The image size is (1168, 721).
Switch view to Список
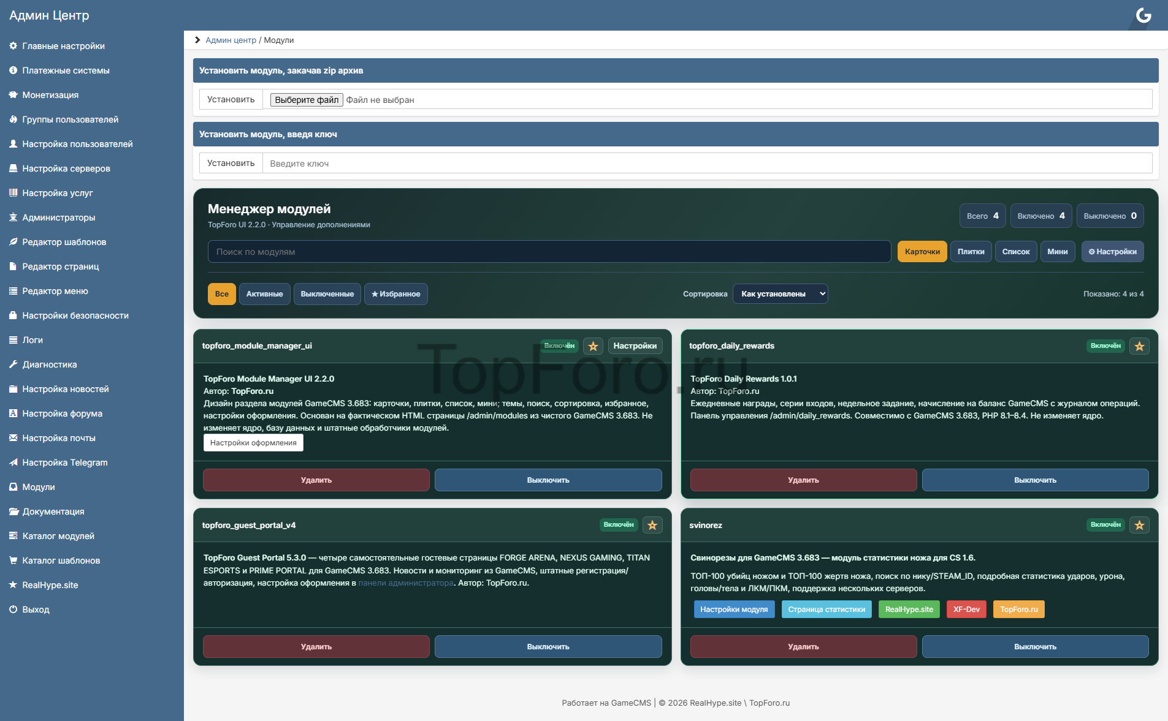click(1016, 252)
